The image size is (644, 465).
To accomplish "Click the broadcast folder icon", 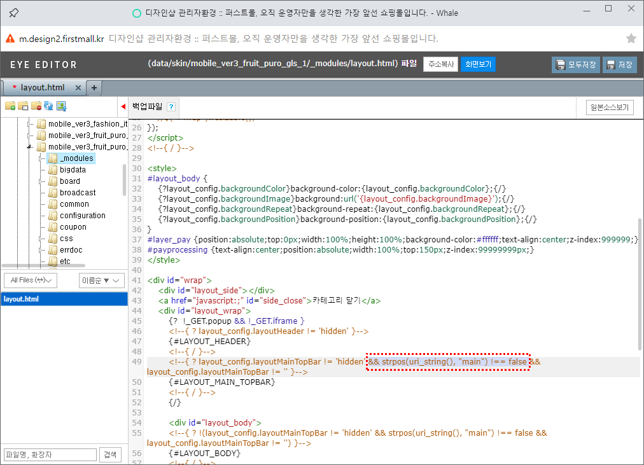I will [53, 193].
